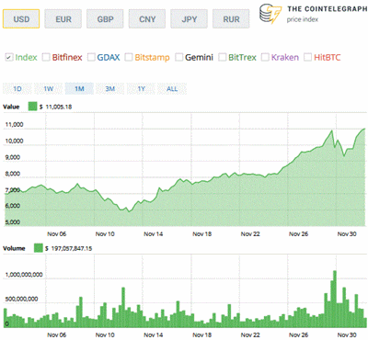Click the lowest price dip near Nov 12

129,211
